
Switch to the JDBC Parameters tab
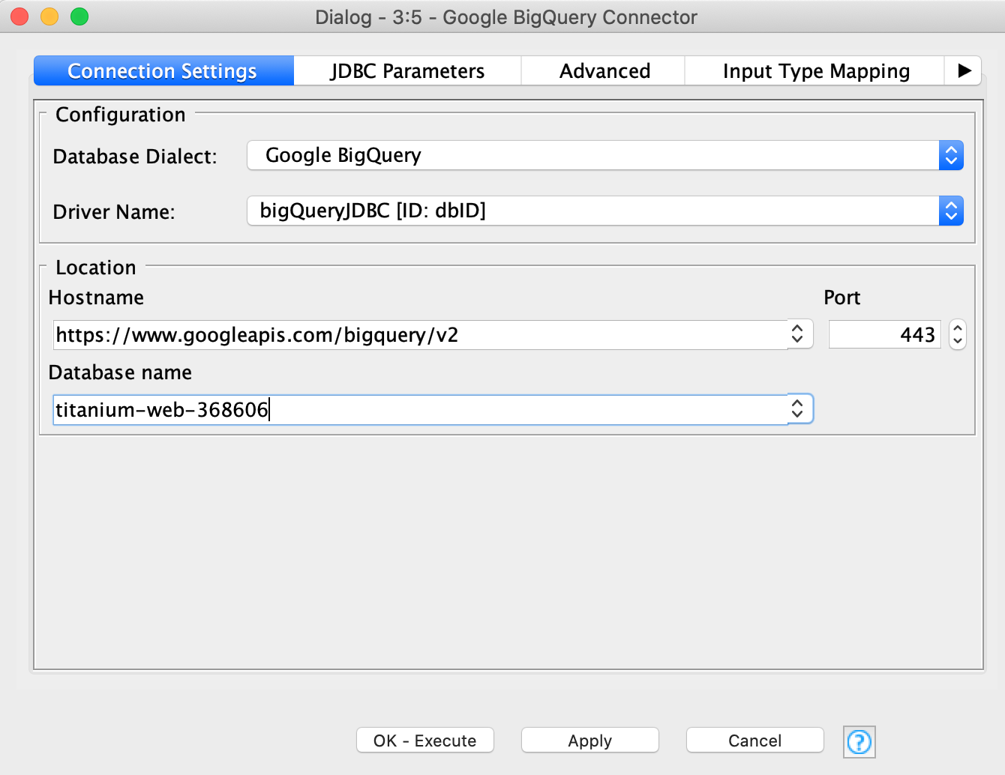[x=406, y=70]
